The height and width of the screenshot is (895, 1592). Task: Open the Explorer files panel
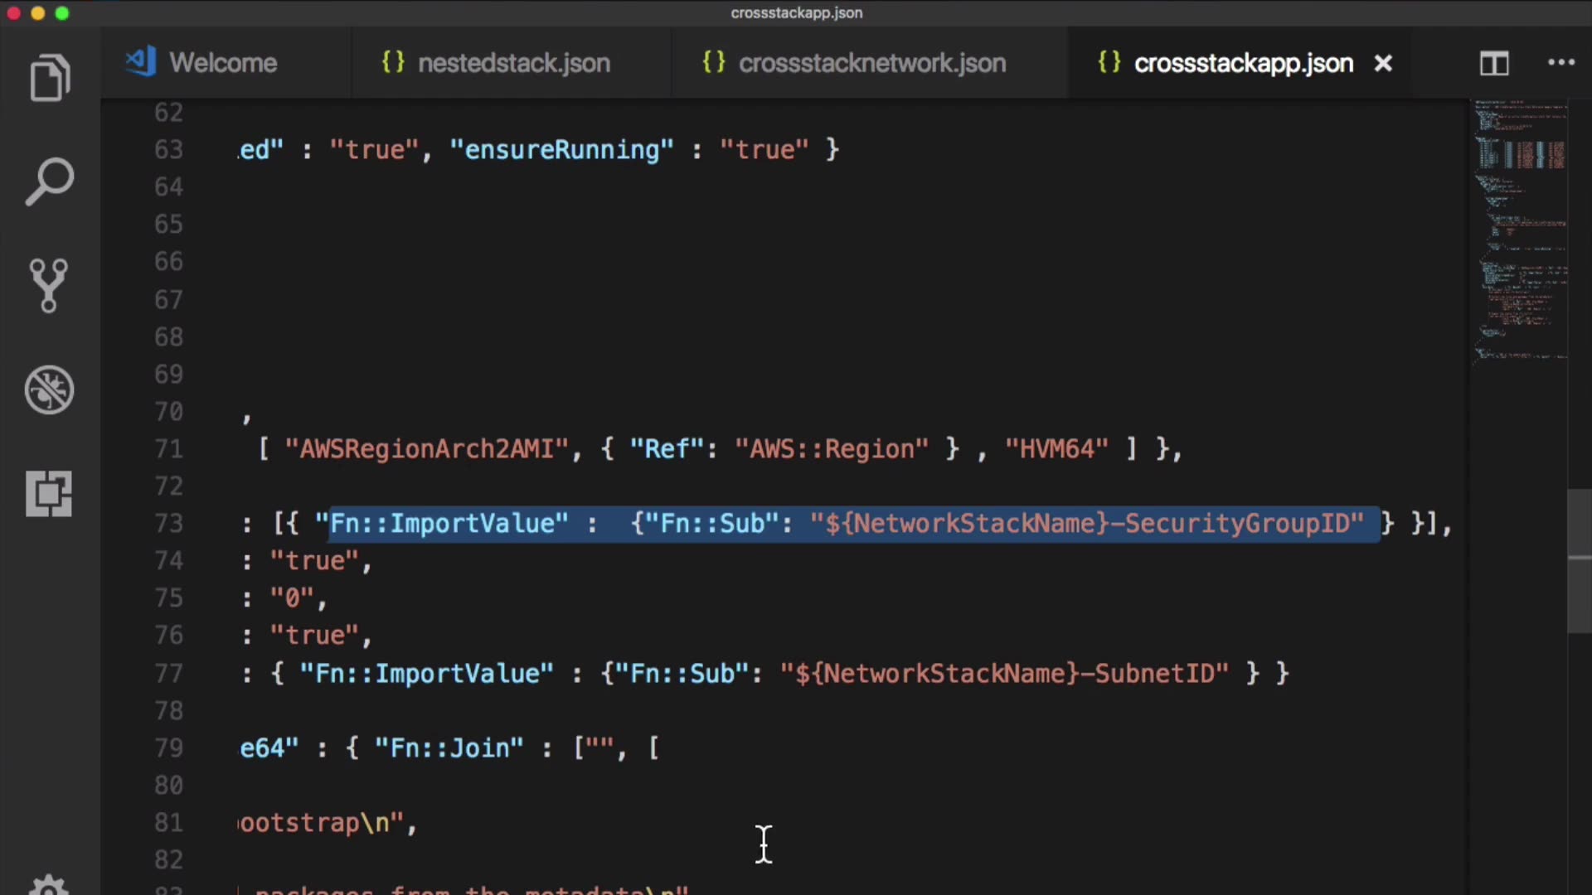(x=50, y=79)
